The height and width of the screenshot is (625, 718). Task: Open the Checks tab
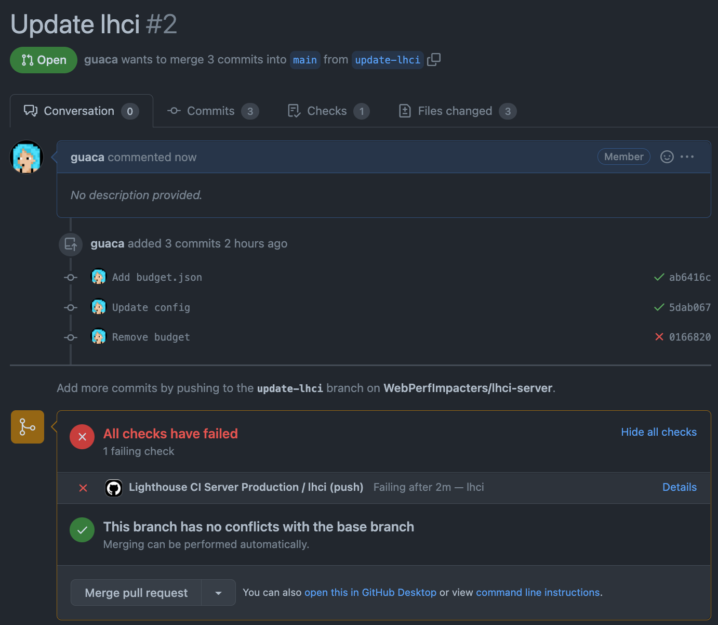pyautogui.click(x=328, y=111)
